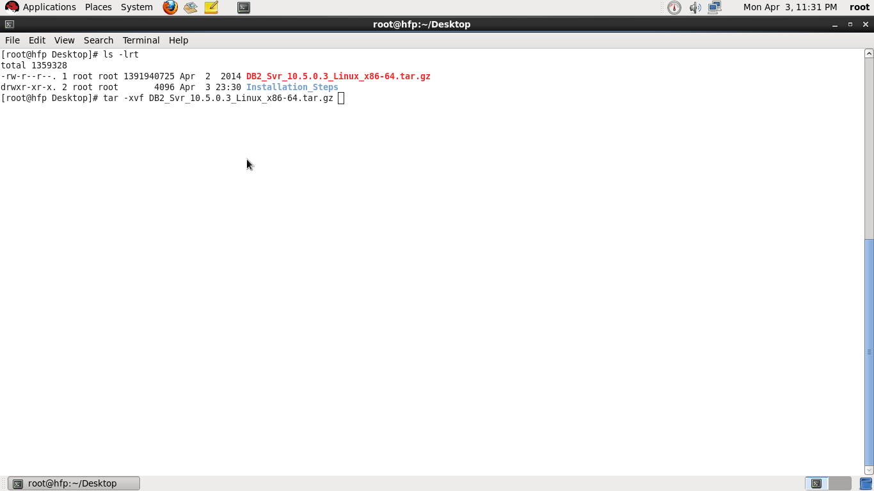Click the root@hfp Desktop taskbar button
The height and width of the screenshot is (491, 874).
(x=72, y=483)
